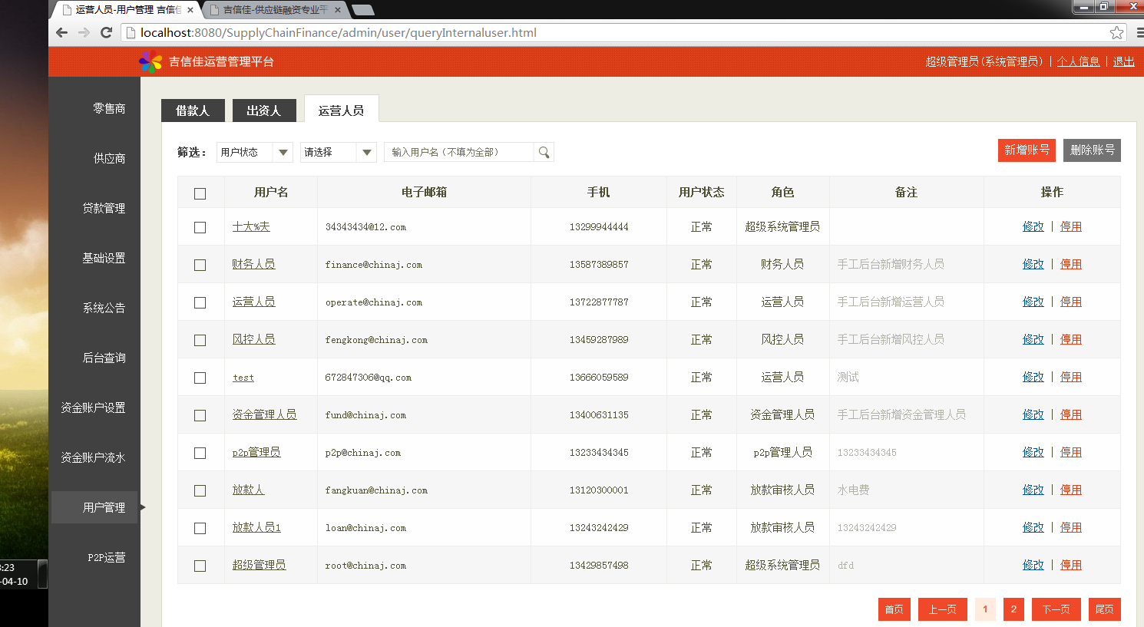Click email cell finance@chinaj.com
Viewport: 1144px width, 627px height.
point(373,265)
